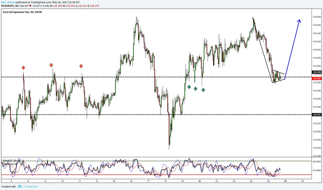Click the 125.600 price axis label

coord(317,25)
